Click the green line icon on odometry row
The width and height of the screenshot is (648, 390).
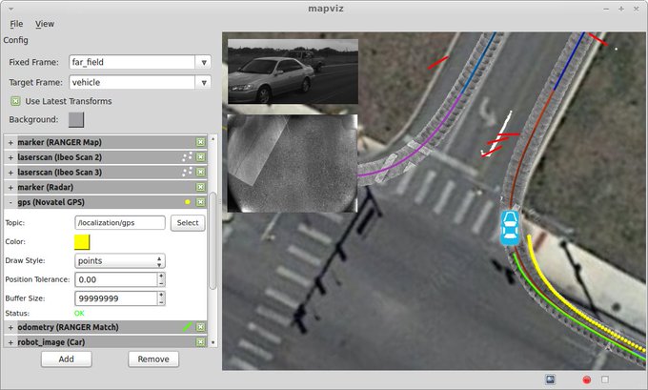(x=187, y=327)
